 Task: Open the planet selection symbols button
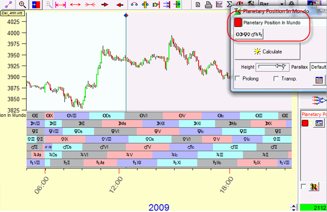point(249,34)
